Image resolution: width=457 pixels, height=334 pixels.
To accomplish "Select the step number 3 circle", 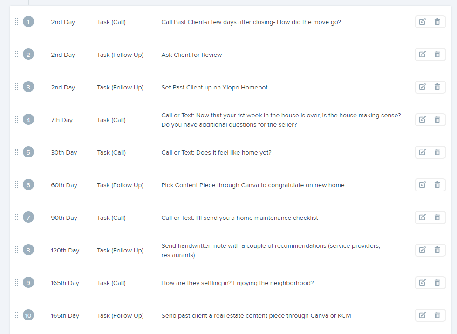I will coord(28,87).
